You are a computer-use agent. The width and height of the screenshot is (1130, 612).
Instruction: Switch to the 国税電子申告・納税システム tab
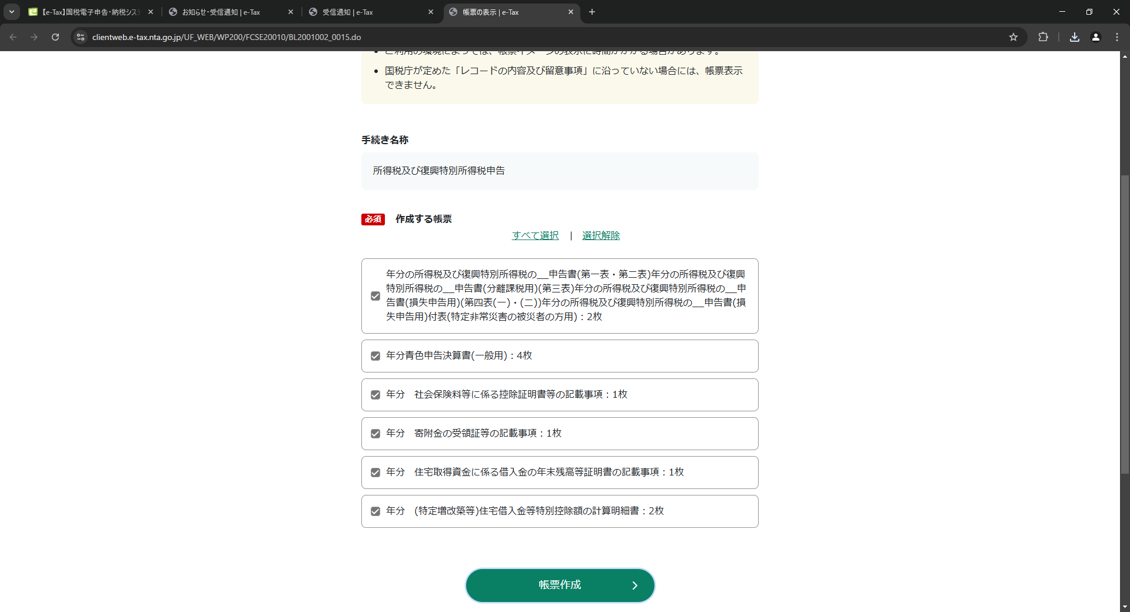pos(91,12)
